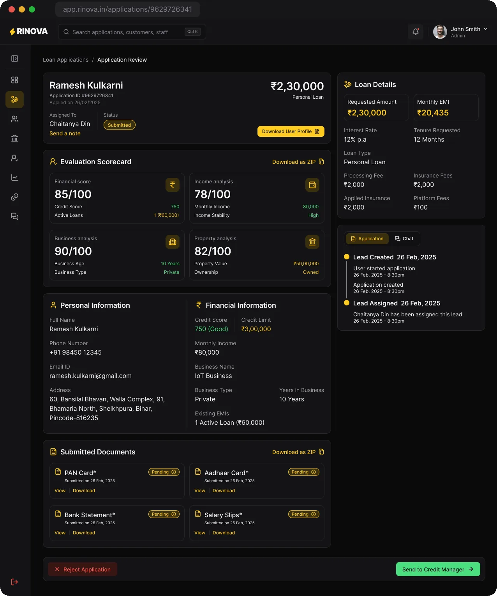Click Reject Application button

pos(83,569)
